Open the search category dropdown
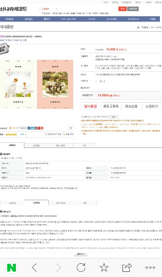The width and height of the screenshot is (162, 277). 49,9
